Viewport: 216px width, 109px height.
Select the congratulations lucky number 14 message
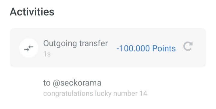tap(95, 94)
